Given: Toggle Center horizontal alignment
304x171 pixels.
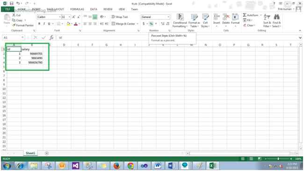Looking at the screenshot, I should (90, 24).
